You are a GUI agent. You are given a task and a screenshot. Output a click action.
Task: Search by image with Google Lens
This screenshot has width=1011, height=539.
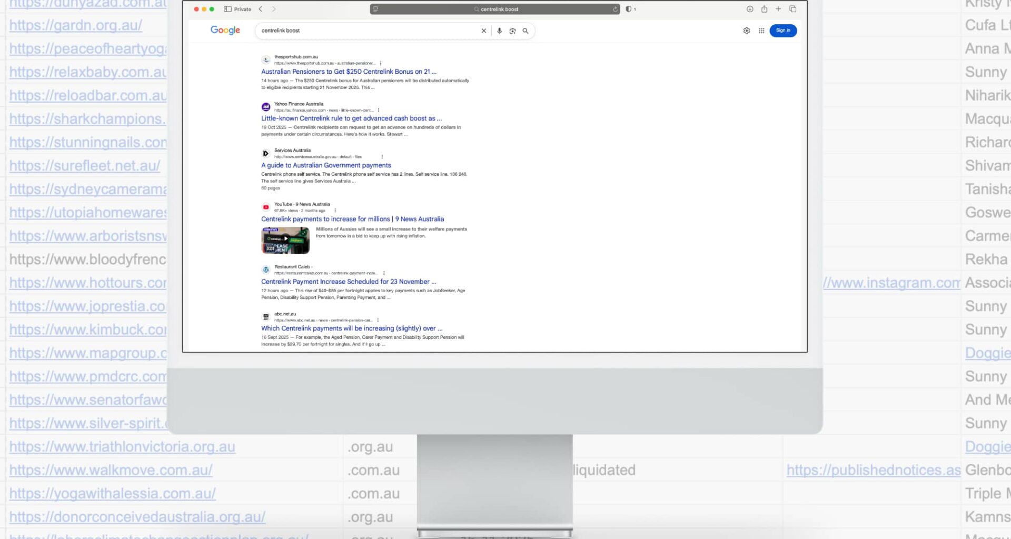[x=512, y=31]
